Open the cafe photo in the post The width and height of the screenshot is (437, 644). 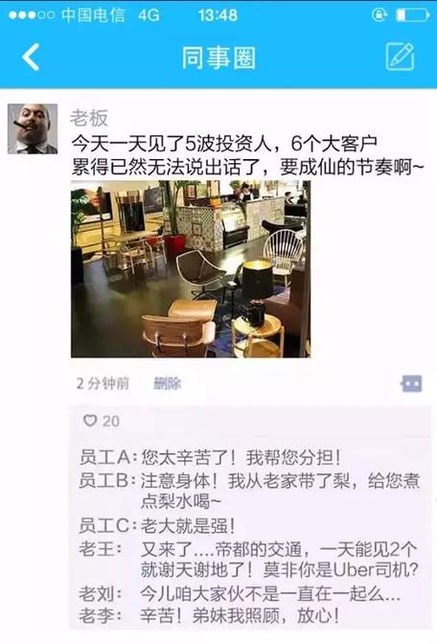191,269
